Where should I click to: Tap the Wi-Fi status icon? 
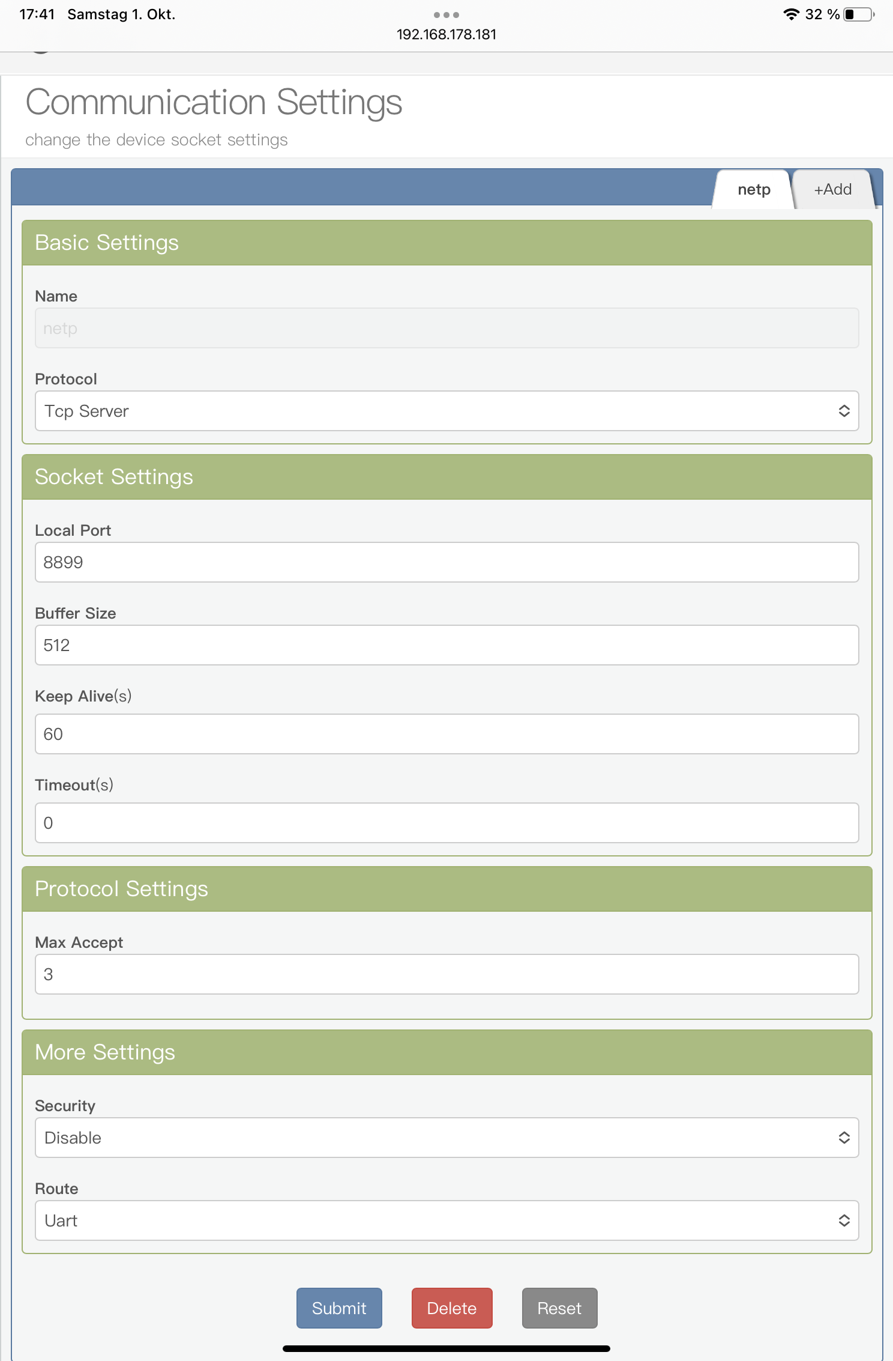[x=791, y=14]
